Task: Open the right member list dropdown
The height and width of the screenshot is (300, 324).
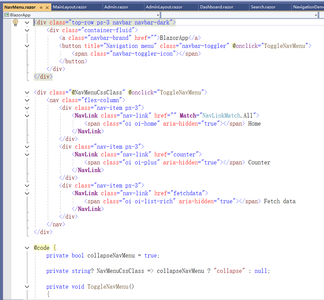Action: [315, 15]
